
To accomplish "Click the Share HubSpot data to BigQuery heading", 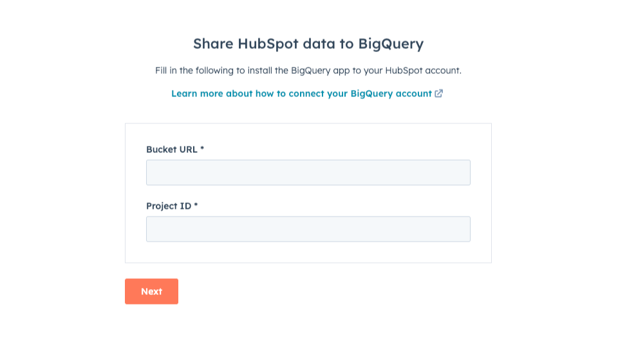I will [x=308, y=44].
